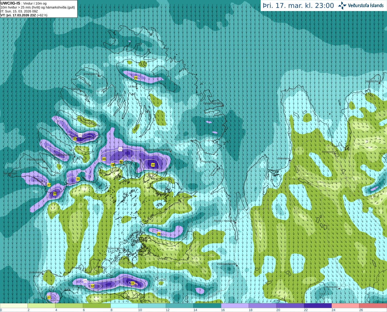
Task: Click the VT: þri. 17.03.2026 23Z line
Action: pyautogui.click(x=24, y=15)
